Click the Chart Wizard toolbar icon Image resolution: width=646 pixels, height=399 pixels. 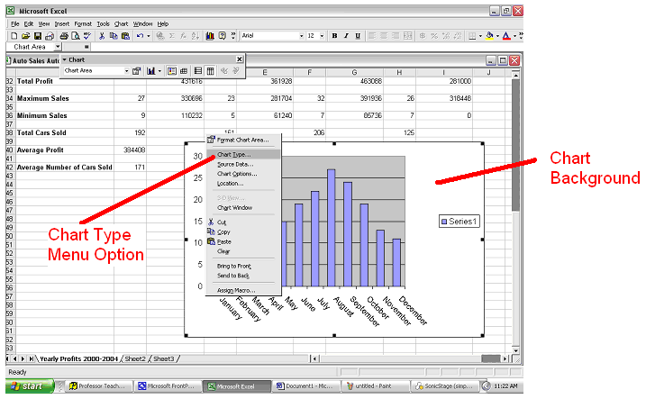click(x=210, y=36)
